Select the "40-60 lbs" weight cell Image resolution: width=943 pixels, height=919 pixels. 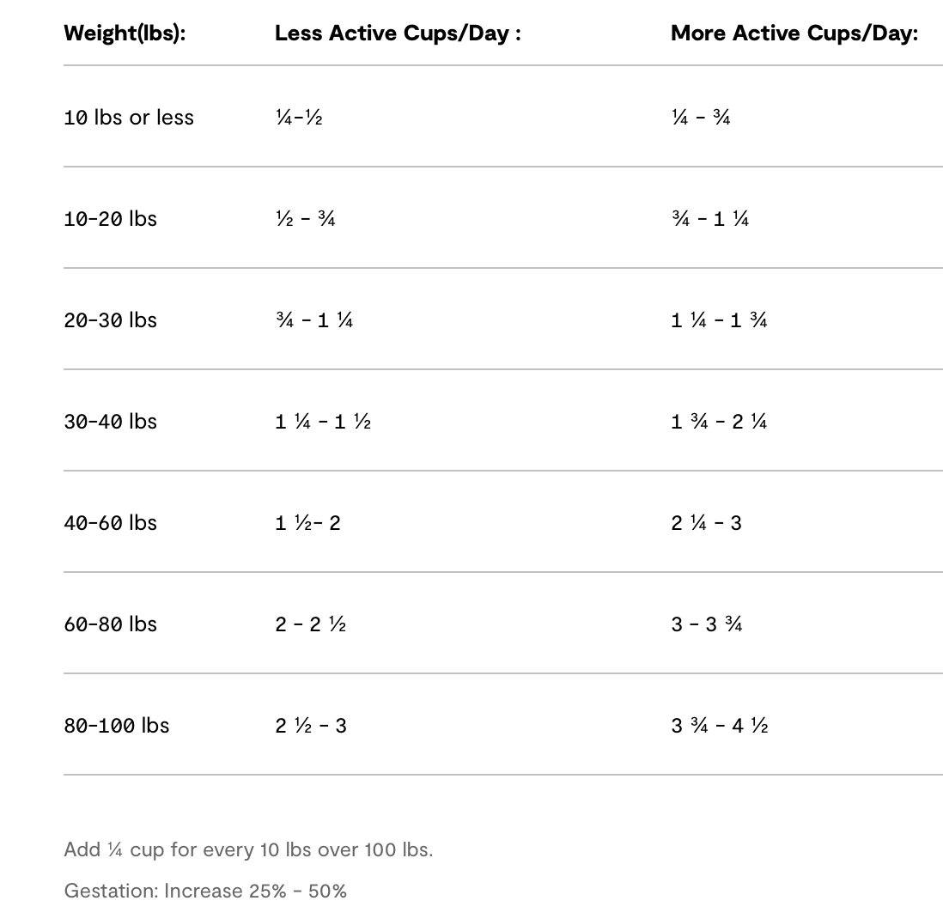pyautogui.click(x=110, y=523)
